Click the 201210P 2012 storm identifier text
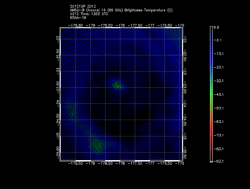 click(x=83, y=7)
